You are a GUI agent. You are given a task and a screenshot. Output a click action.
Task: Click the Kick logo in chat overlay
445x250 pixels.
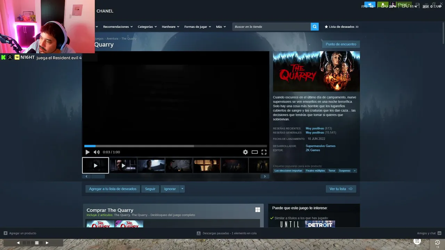pyautogui.click(x=3, y=57)
